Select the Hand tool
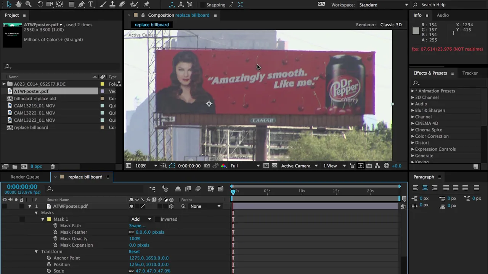 pyautogui.click(x=18, y=5)
